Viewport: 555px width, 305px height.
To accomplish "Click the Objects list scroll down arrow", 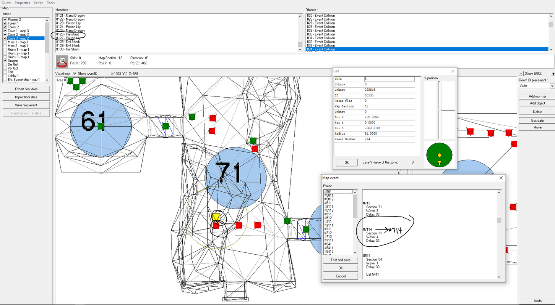I will pos(551,49).
